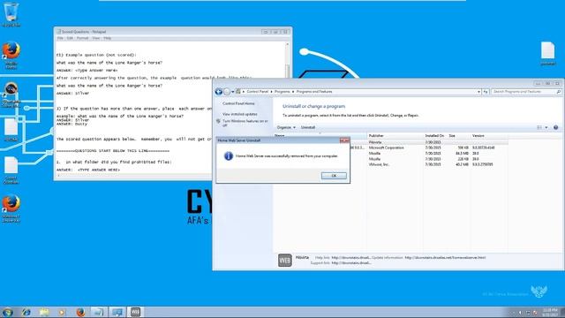The height and width of the screenshot is (318, 565).
Task: Click the 'ANSWER: <TYPE ANSWER HERE>' line in Notepad
Action: click(88, 170)
